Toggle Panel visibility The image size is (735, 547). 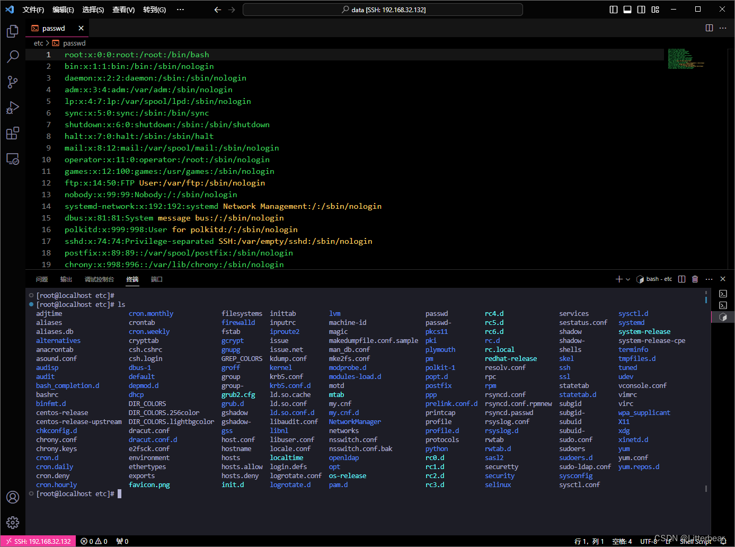tap(627, 9)
